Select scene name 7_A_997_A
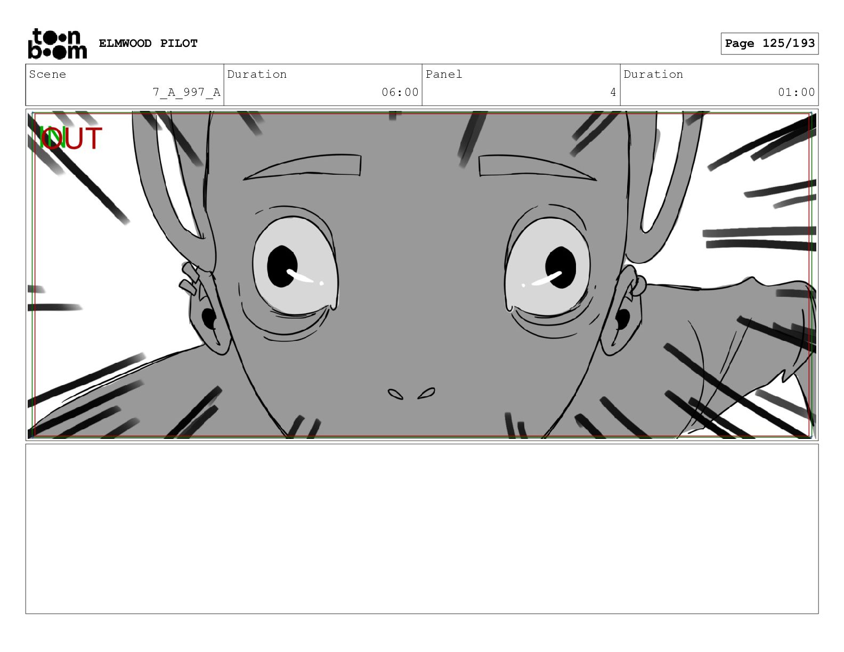844x652 pixels. click(x=186, y=92)
